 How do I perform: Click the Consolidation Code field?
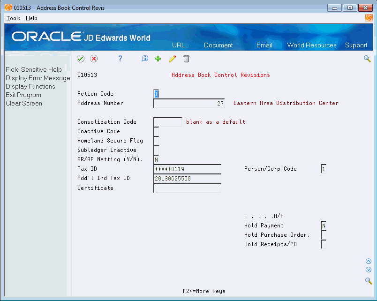[x=168, y=122]
